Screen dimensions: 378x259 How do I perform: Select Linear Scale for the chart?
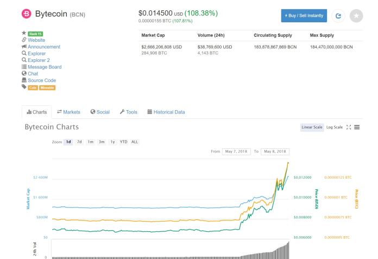pos(312,127)
